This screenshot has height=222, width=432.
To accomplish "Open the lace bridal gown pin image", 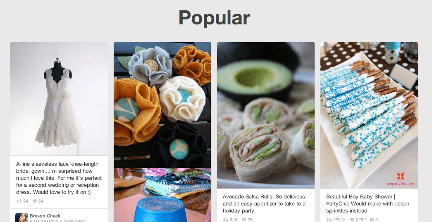I will 59,99.
